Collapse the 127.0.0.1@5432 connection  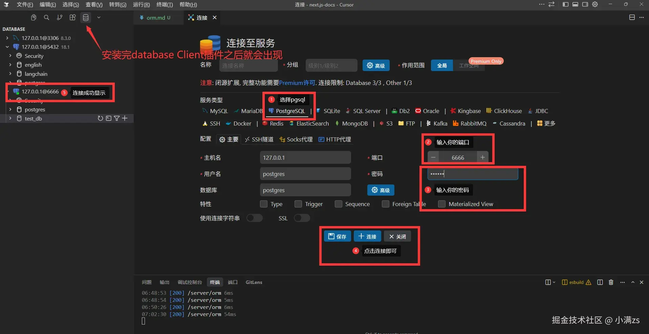(7, 47)
